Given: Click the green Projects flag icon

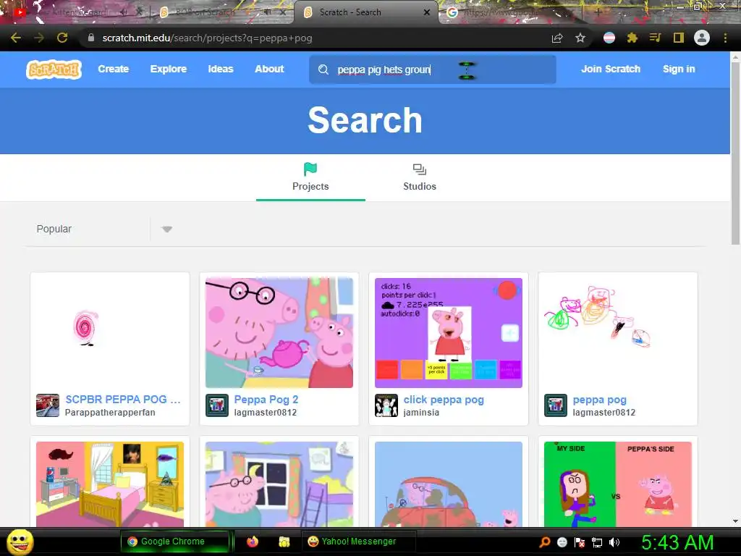Looking at the screenshot, I should click(x=310, y=169).
